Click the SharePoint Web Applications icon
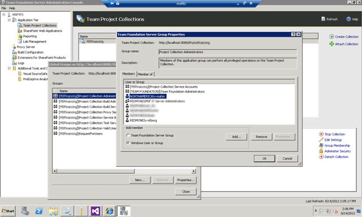The image size is (362, 217). pyautogui.click(x=20, y=31)
